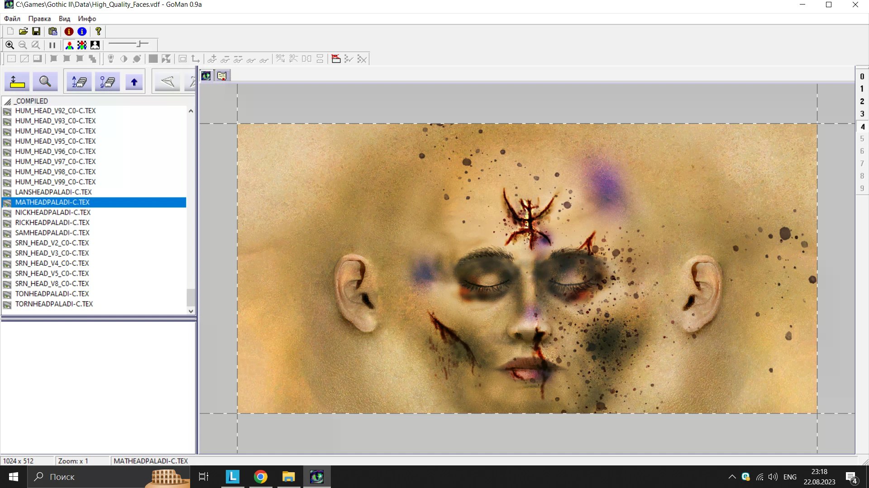Viewport: 869px width, 488px height.
Task: Toggle the black-and-white alpha mask view icon
Action: (95, 45)
